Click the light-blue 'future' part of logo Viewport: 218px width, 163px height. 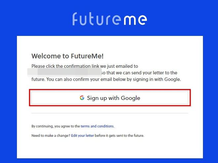click(97, 19)
